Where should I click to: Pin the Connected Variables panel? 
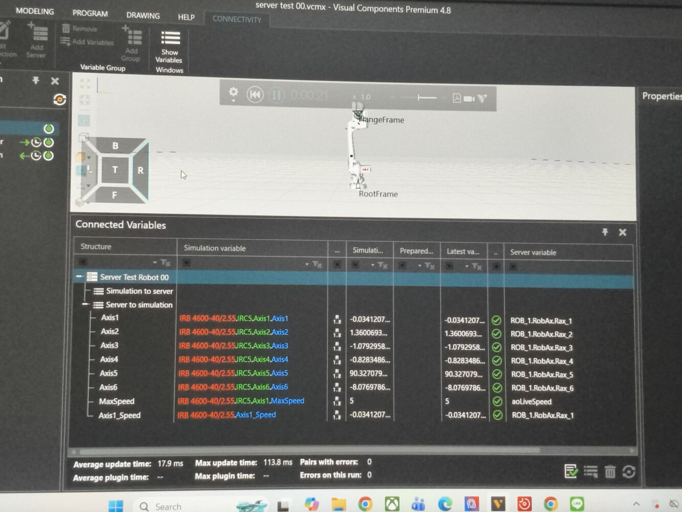[605, 232]
